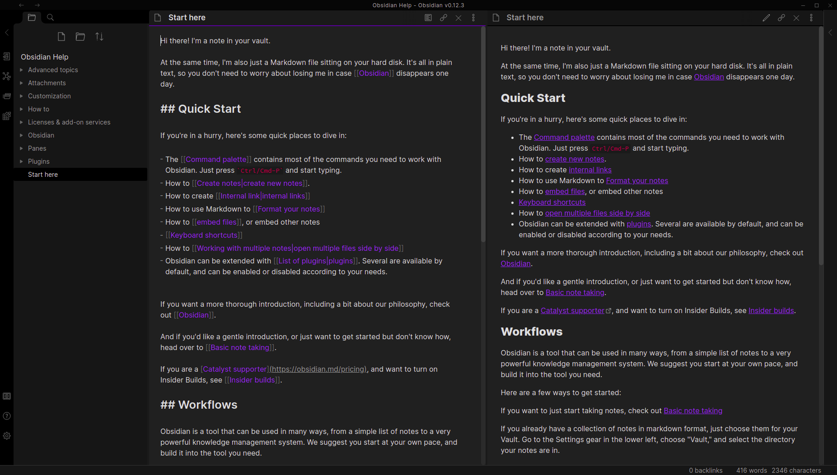Create a new folder icon

(x=80, y=37)
